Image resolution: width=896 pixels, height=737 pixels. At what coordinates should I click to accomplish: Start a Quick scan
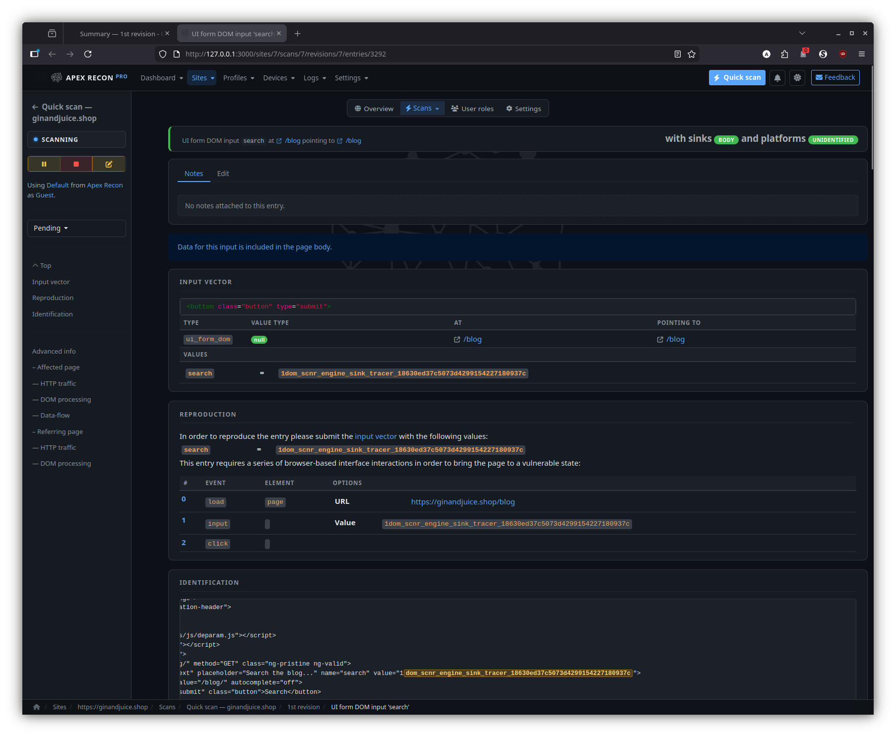(x=737, y=78)
